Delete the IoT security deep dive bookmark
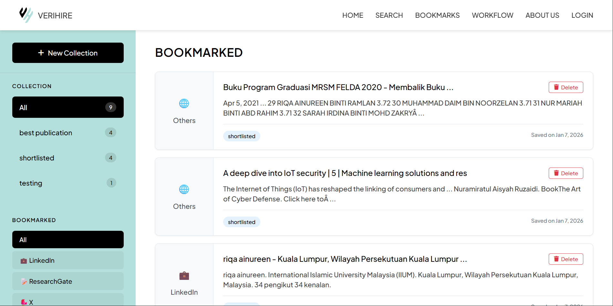 pos(566,173)
